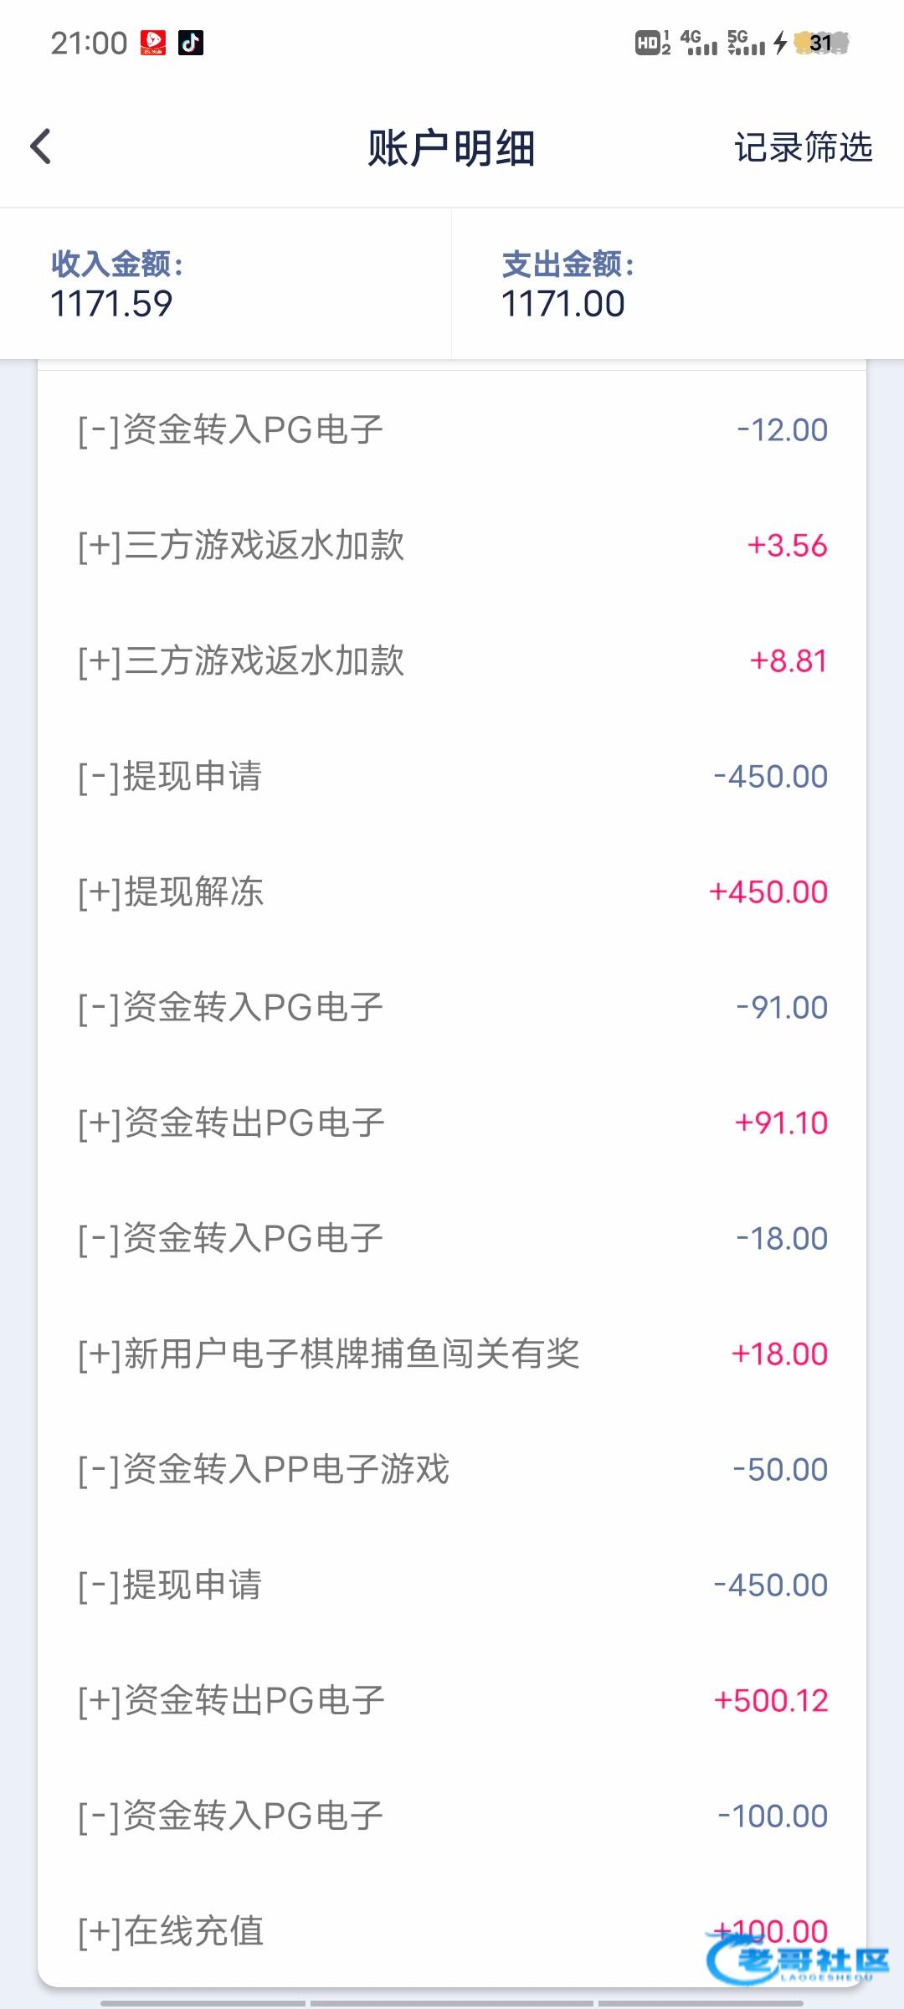
Task: Open the +91.10 资金转出PG电子 record
Action: click(x=452, y=1123)
